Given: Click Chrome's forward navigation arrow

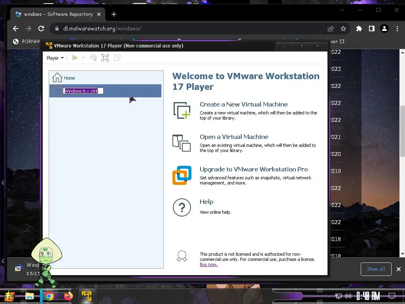Looking at the screenshot, I should pyautogui.click(x=28, y=28).
